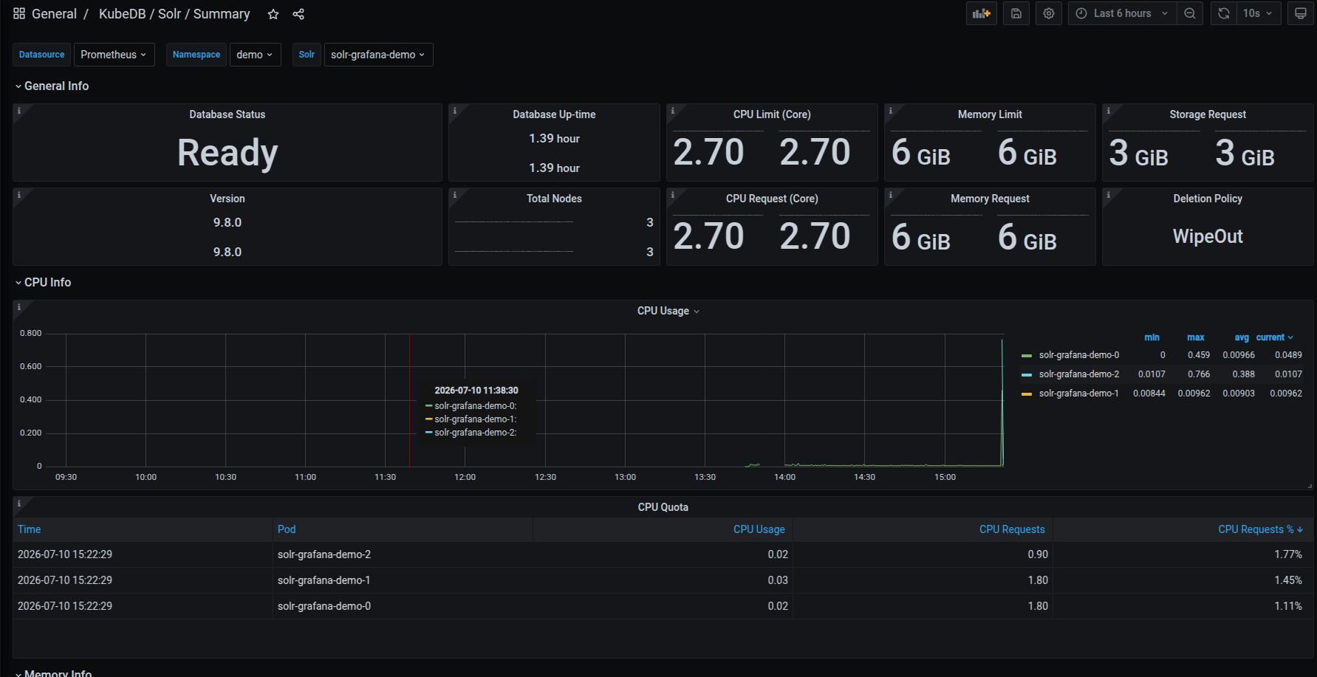Sort CPU Quota table by Pod
1317x677 pixels.
click(x=287, y=529)
